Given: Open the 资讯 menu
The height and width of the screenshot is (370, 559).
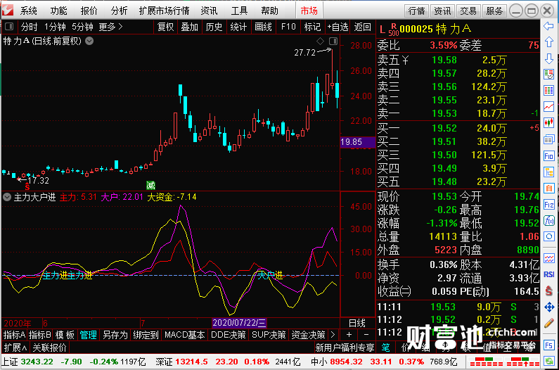Looking at the screenshot, I should 209,11.
